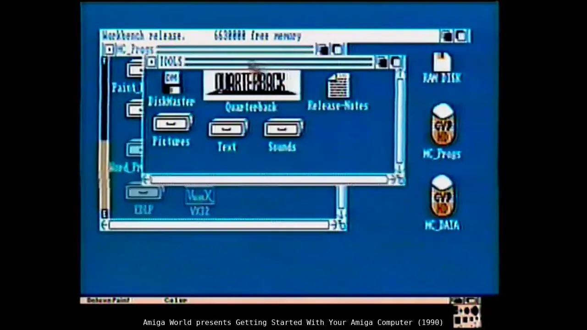
Task: Click the DeluxePaint screen title bar
Action: pyautogui.click(x=265, y=301)
